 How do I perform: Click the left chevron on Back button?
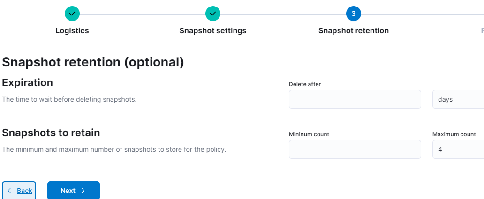[x=9, y=191]
